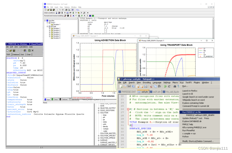This screenshot has width=232, height=153.
Task: Collapse the ex11.pqi tree node
Action: click(48, 26)
